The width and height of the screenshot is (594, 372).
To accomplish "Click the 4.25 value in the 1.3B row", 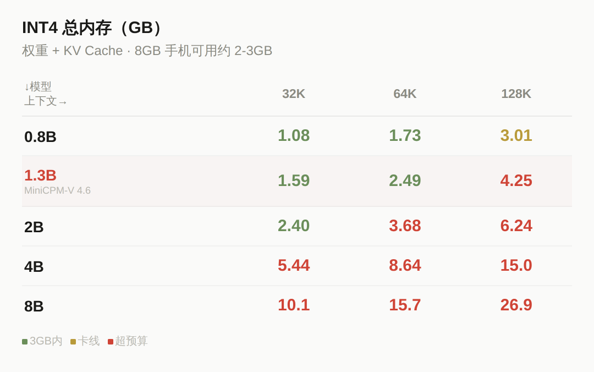I will point(516,180).
